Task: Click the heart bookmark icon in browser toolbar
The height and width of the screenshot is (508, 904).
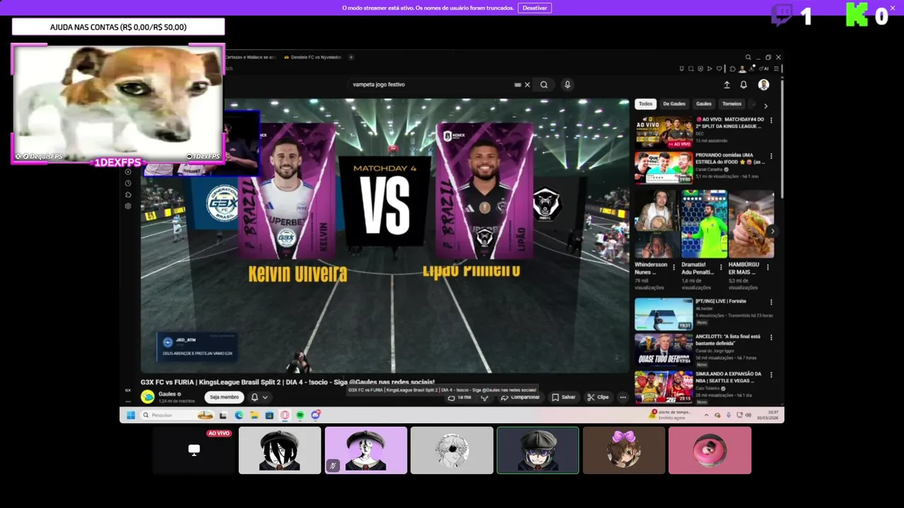Action: [719, 68]
